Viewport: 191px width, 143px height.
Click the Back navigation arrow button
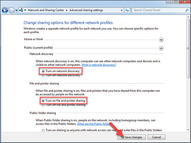[x=5, y=10]
